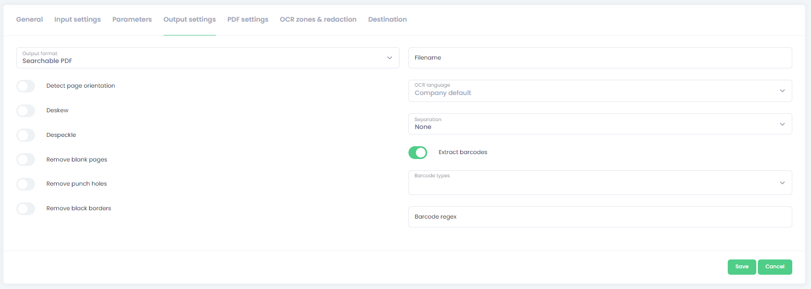This screenshot has width=811, height=289.
Task: Go to the Parameters tab
Action: (132, 19)
